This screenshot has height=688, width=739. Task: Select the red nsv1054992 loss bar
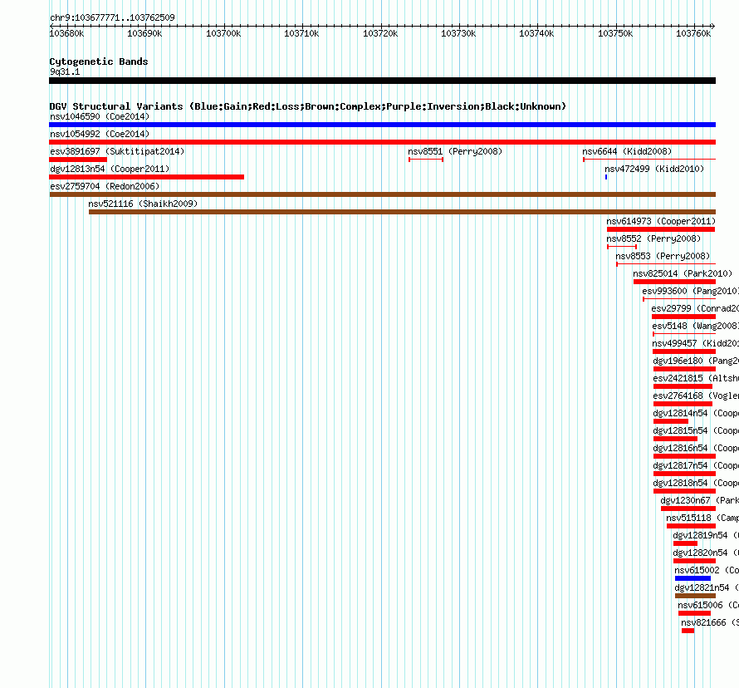tap(382, 142)
